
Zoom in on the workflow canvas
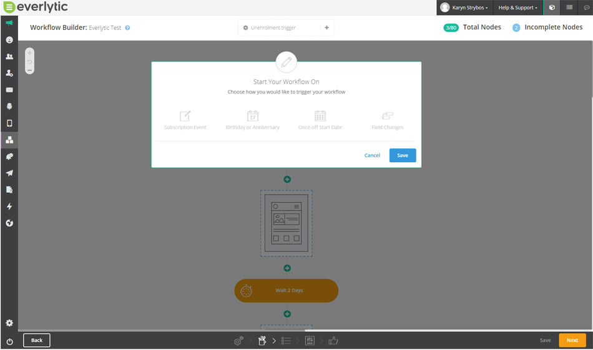(x=29, y=53)
